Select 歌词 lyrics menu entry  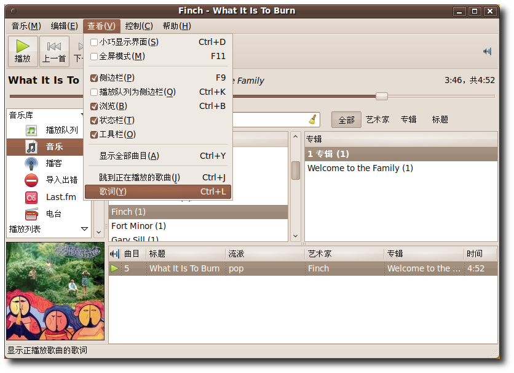158,191
